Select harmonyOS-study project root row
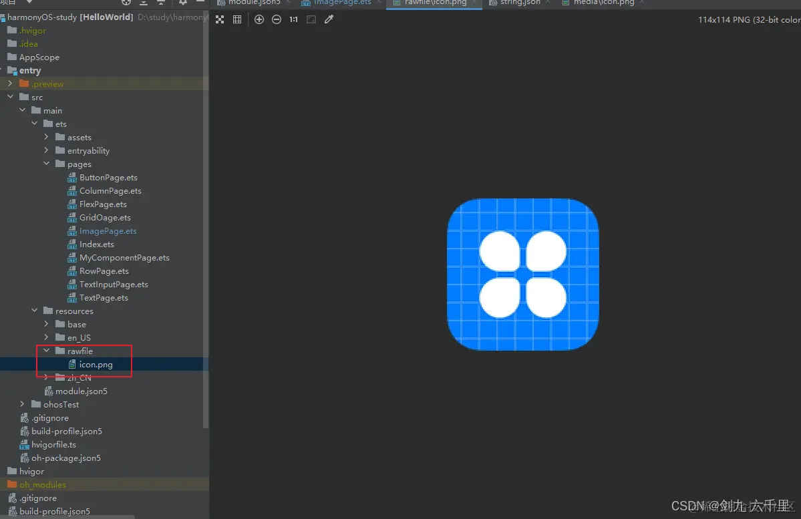Image resolution: width=801 pixels, height=519 pixels. (104, 17)
